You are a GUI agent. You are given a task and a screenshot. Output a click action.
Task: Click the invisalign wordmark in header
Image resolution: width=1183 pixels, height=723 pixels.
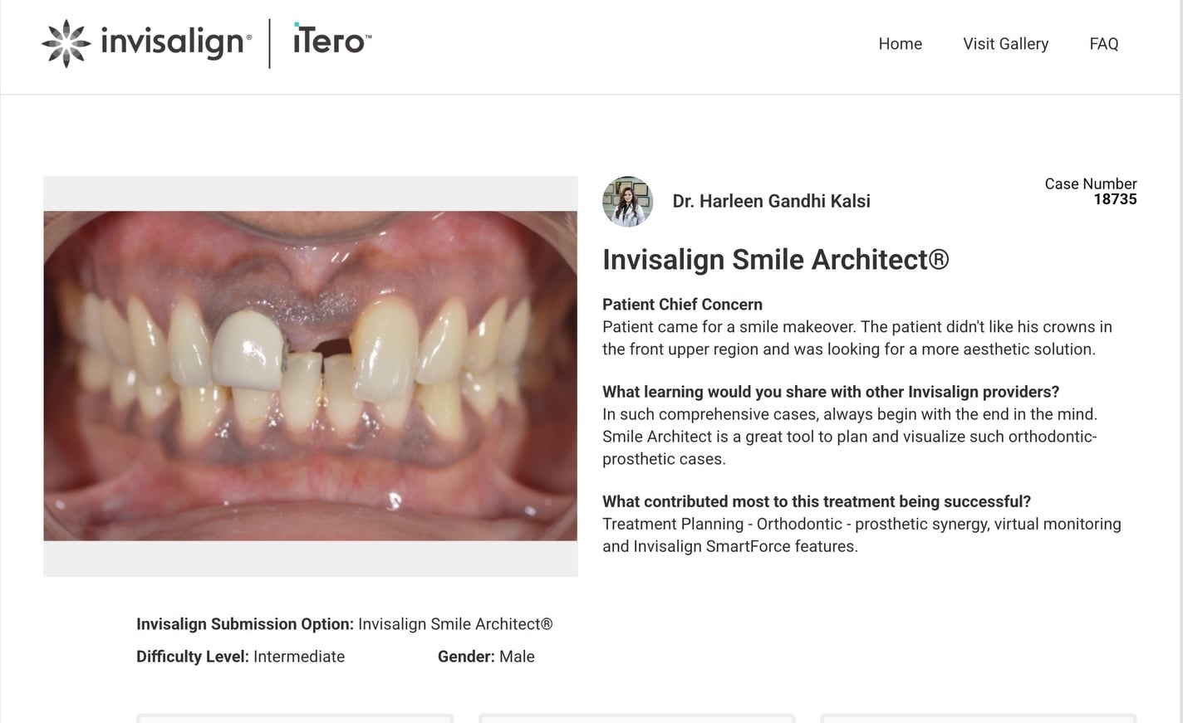(x=175, y=42)
